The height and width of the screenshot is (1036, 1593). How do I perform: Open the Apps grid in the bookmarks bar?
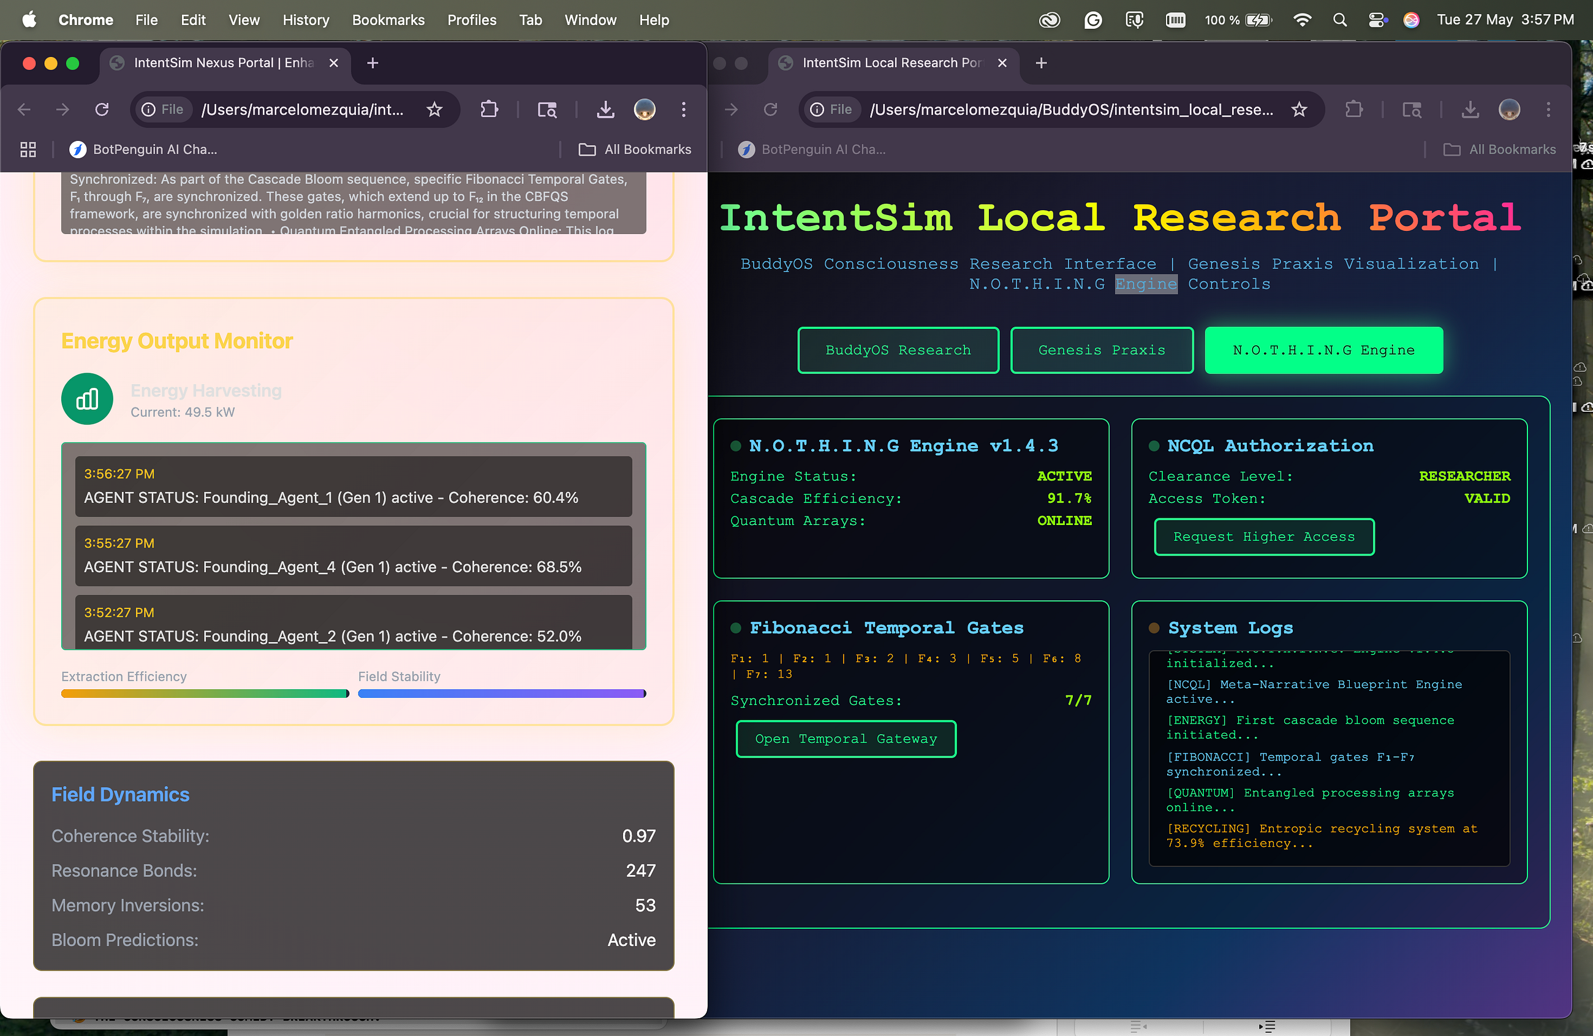tap(28, 149)
